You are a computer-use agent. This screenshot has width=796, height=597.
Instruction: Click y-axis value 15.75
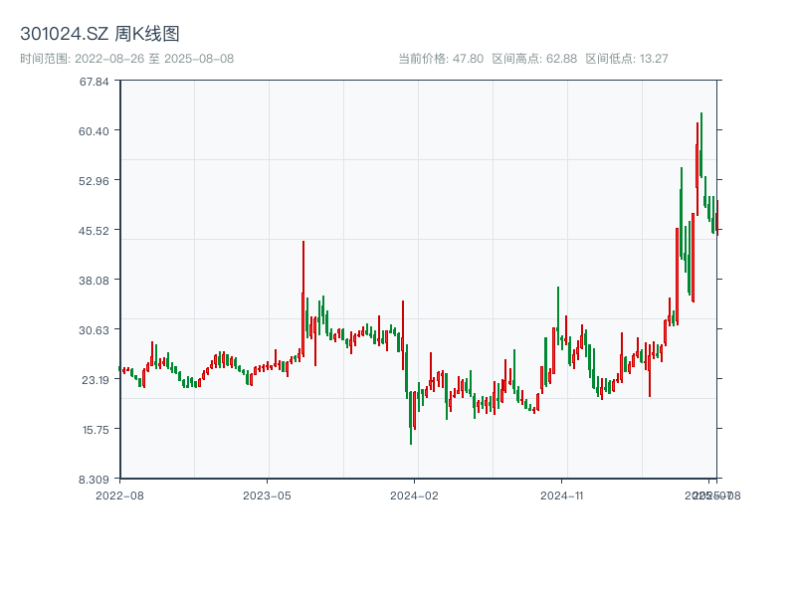click(x=96, y=430)
